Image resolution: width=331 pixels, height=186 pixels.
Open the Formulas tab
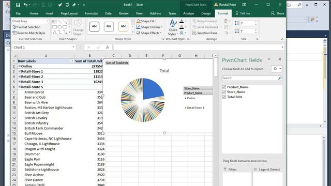[91, 13]
